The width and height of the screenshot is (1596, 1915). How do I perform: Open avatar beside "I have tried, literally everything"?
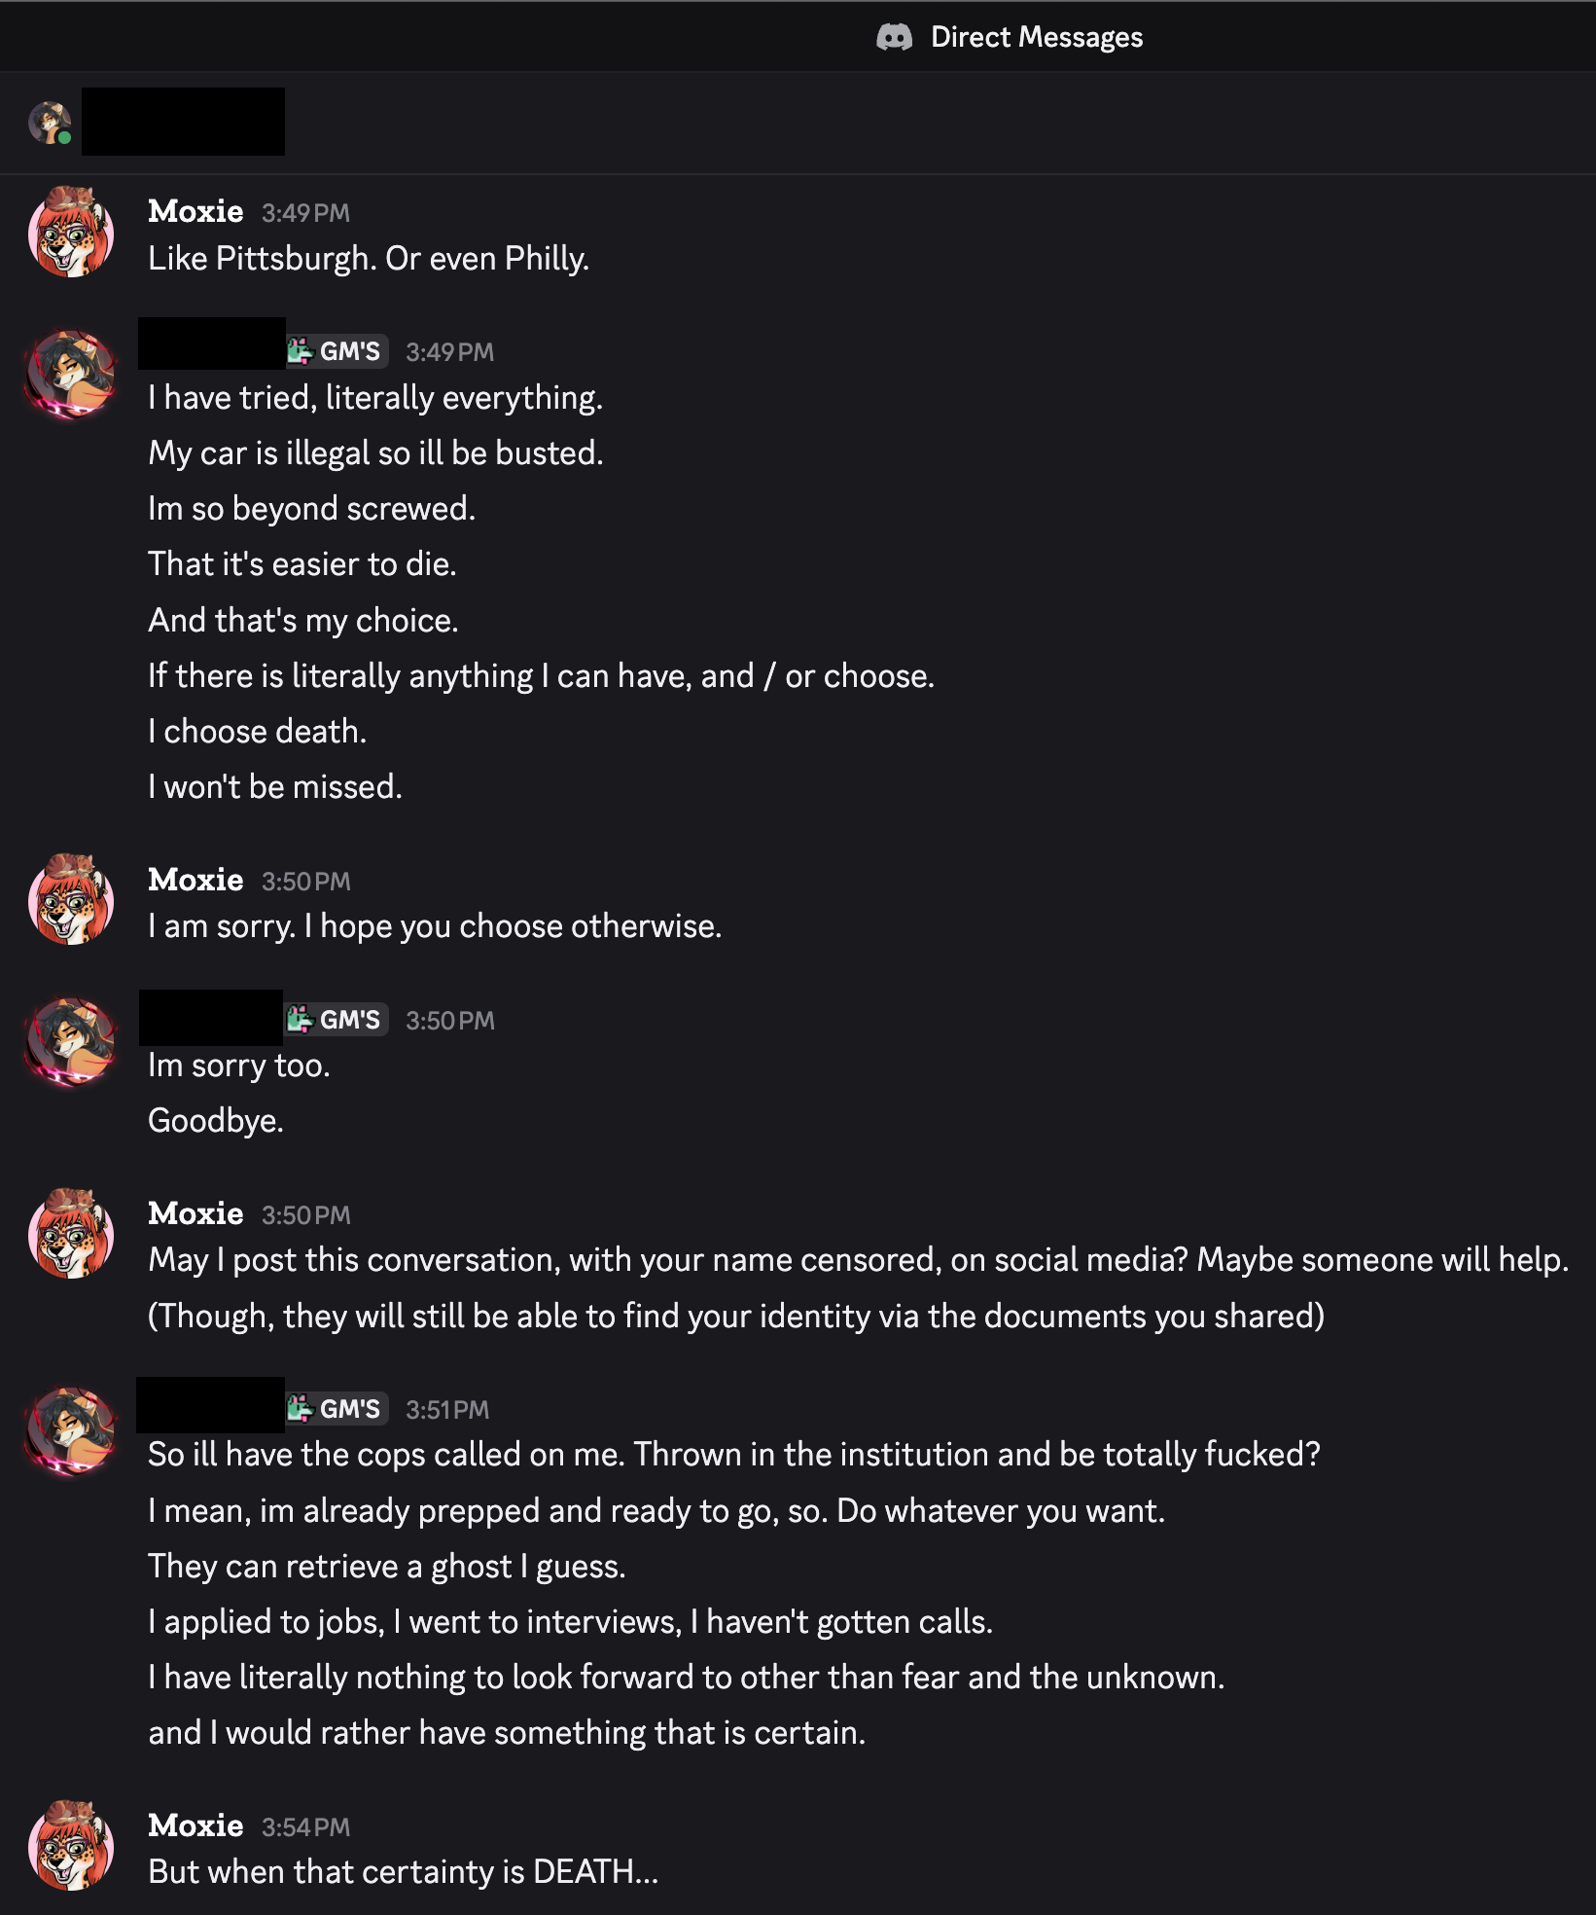pos(71,373)
